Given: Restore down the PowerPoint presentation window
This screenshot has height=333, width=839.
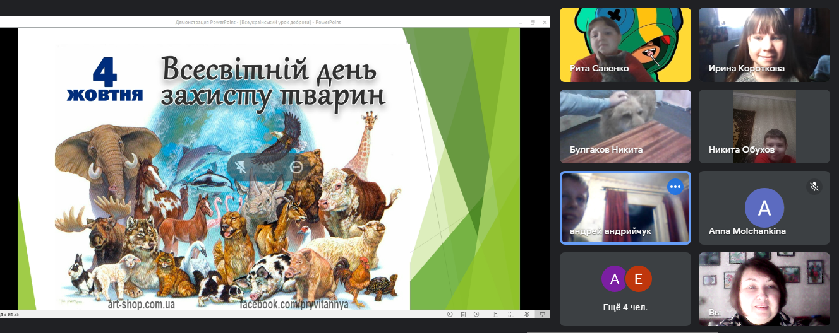Looking at the screenshot, I should (x=533, y=22).
